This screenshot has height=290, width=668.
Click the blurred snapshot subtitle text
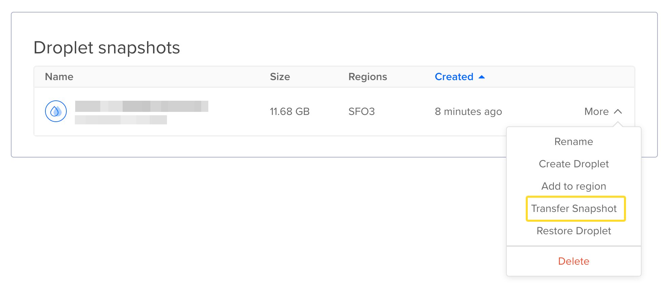coord(121,120)
